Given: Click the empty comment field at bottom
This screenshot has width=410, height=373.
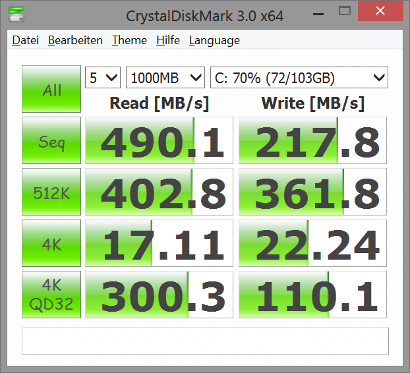Looking at the screenshot, I should click(205, 341).
